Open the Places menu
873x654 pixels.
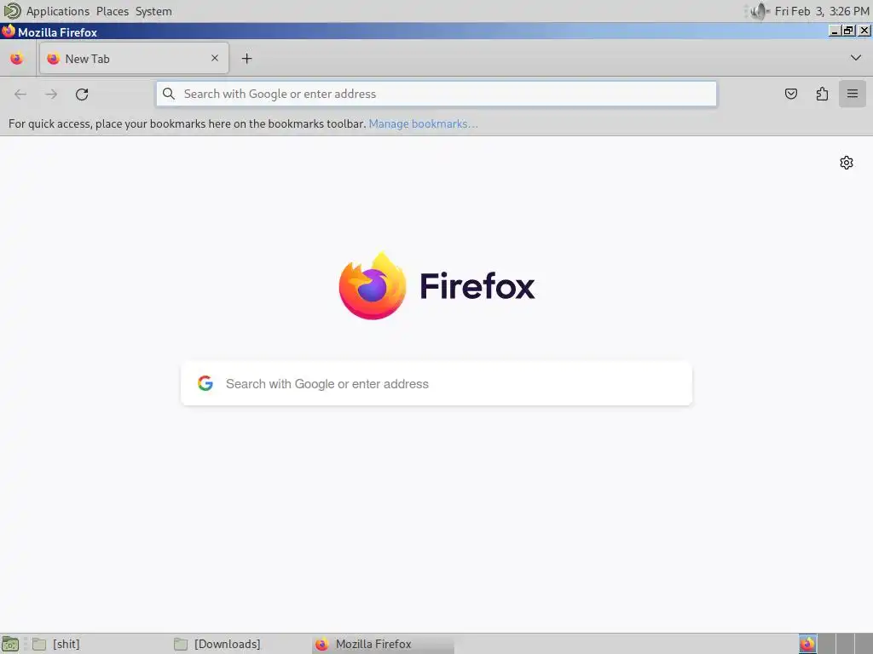pyautogui.click(x=112, y=11)
